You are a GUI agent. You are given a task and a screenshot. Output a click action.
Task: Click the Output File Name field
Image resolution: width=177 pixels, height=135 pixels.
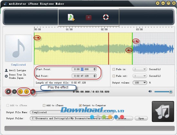coord(72,112)
